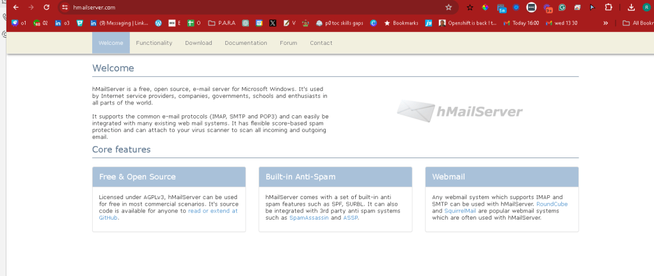The width and height of the screenshot is (654, 276).
Task: Open the Gmail wed 13 30 bookmark
Action: click(561, 23)
